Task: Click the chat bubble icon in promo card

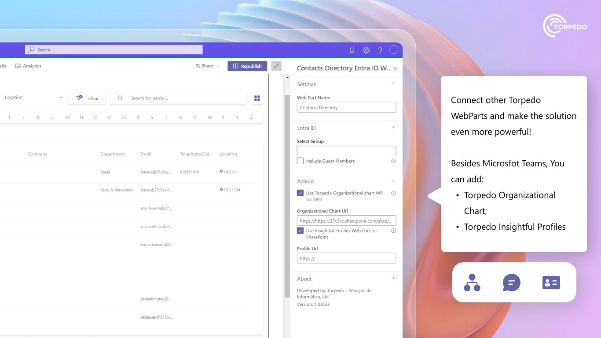Action: [x=512, y=283]
